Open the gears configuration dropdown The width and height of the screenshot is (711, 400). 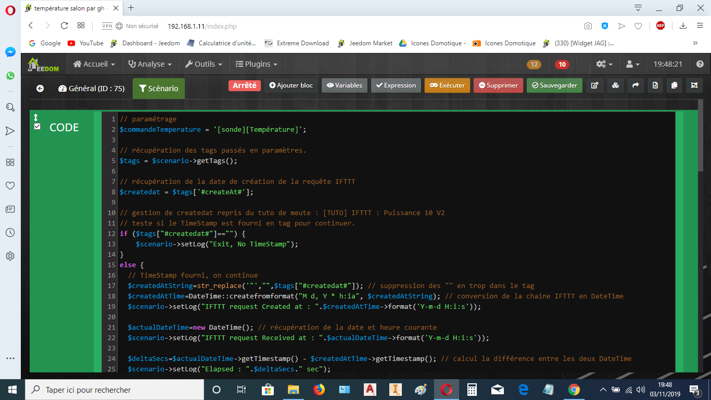(604, 64)
